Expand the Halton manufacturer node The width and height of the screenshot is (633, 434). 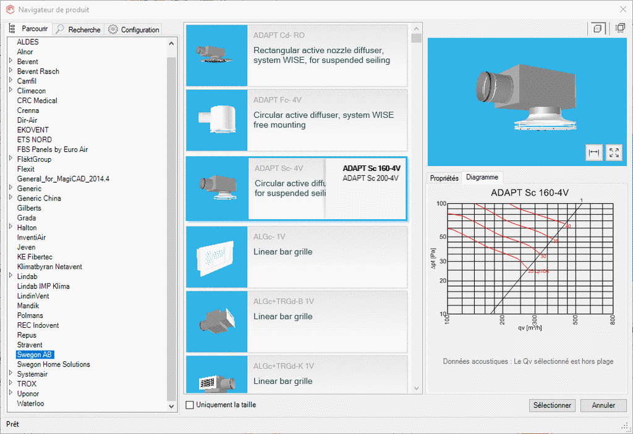click(11, 228)
